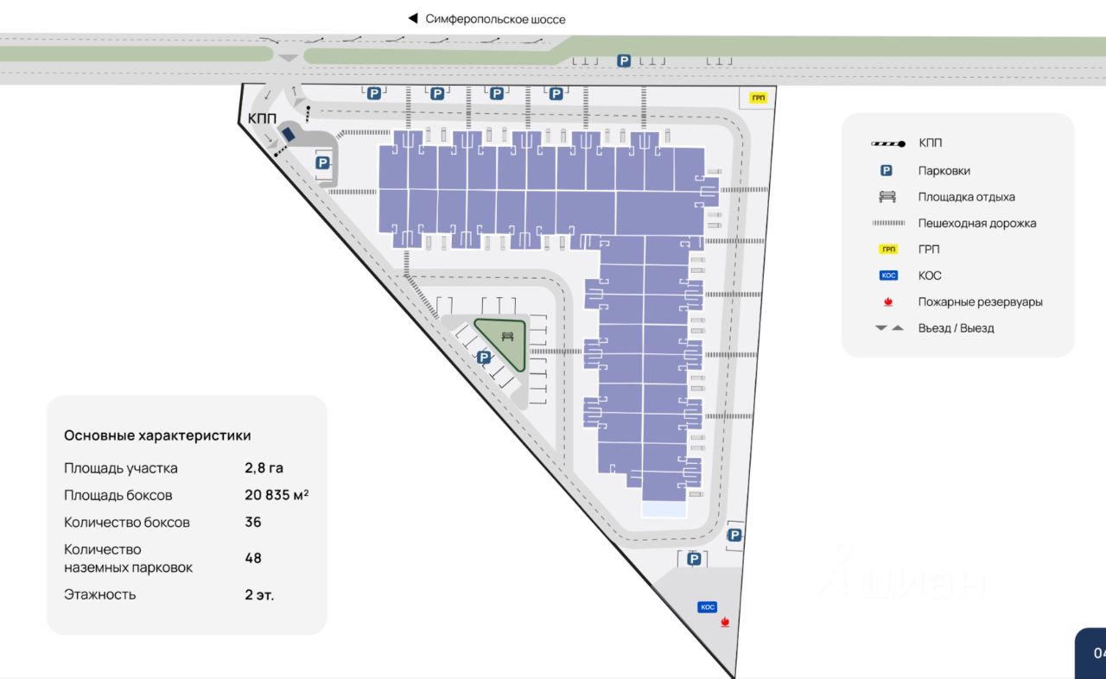This screenshot has width=1106, height=679.
Task: Select the Этажность label
Action: pos(100,594)
